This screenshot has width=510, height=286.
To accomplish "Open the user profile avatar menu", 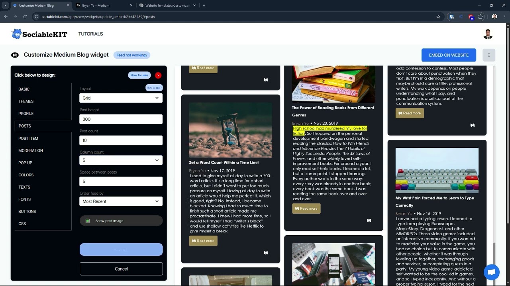I will (x=488, y=34).
